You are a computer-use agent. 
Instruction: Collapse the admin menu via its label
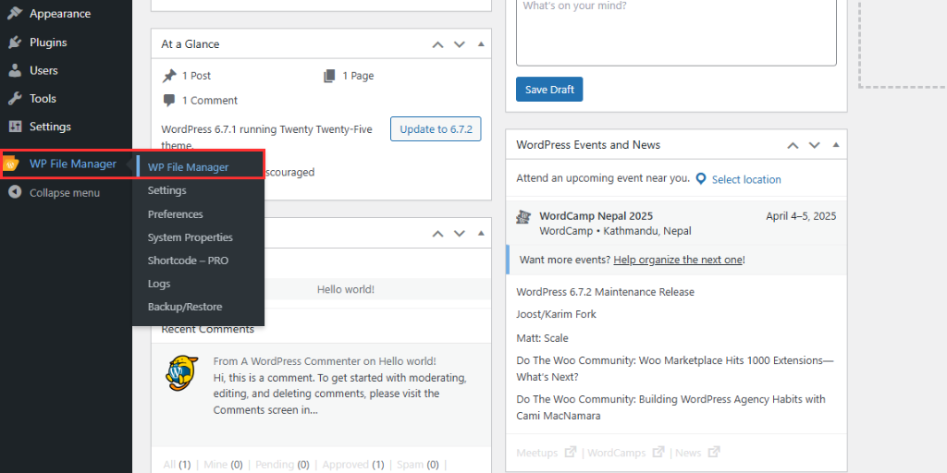click(65, 193)
